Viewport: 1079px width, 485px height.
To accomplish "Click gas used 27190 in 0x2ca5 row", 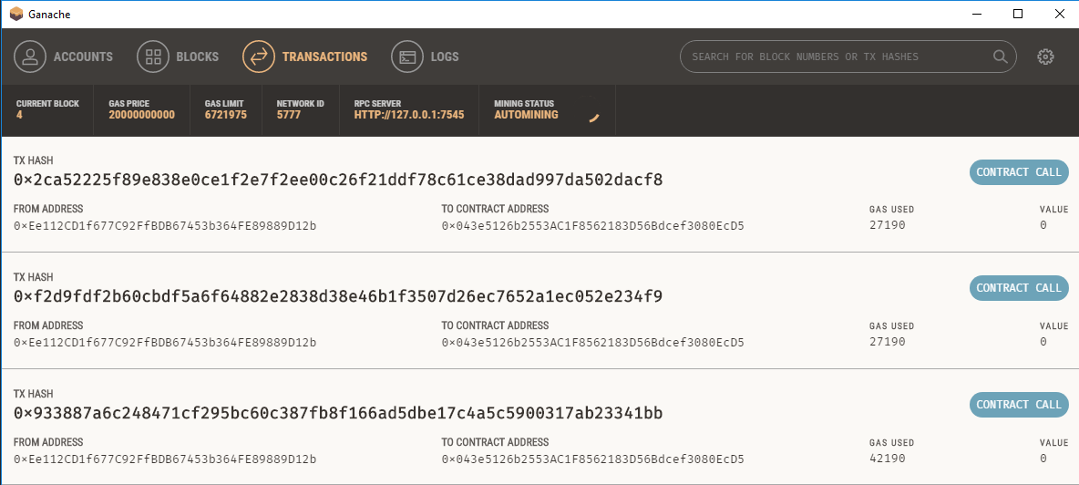I will [x=887, y=226].
